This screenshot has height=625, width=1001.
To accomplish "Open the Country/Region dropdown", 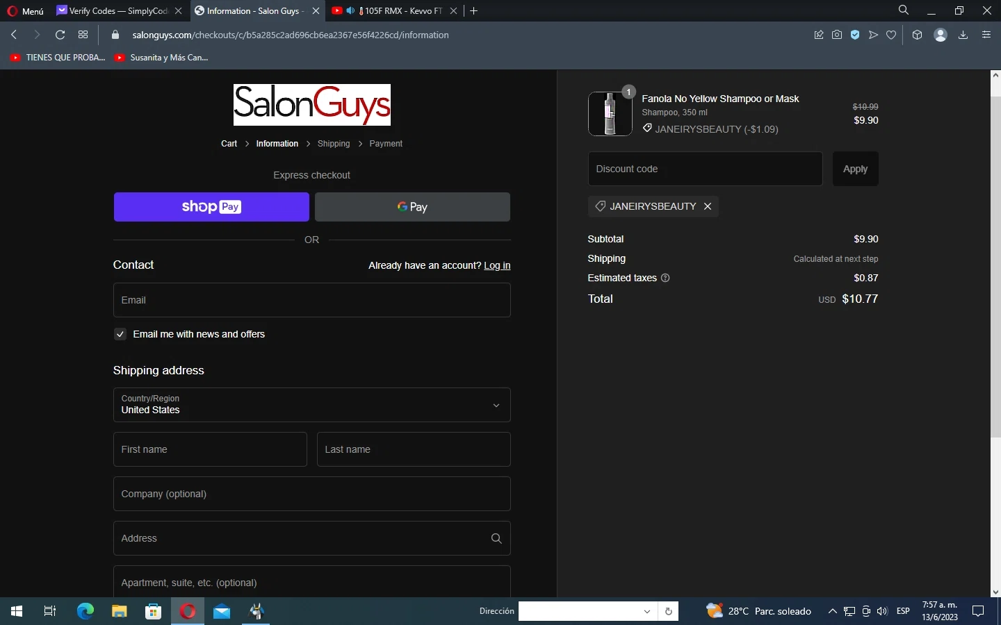I will (312, 405).
